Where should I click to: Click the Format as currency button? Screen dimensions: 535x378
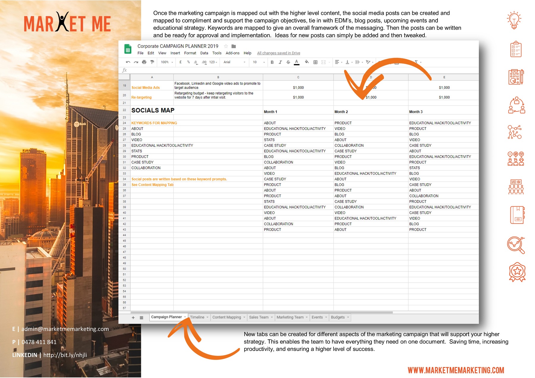point(180,62)
